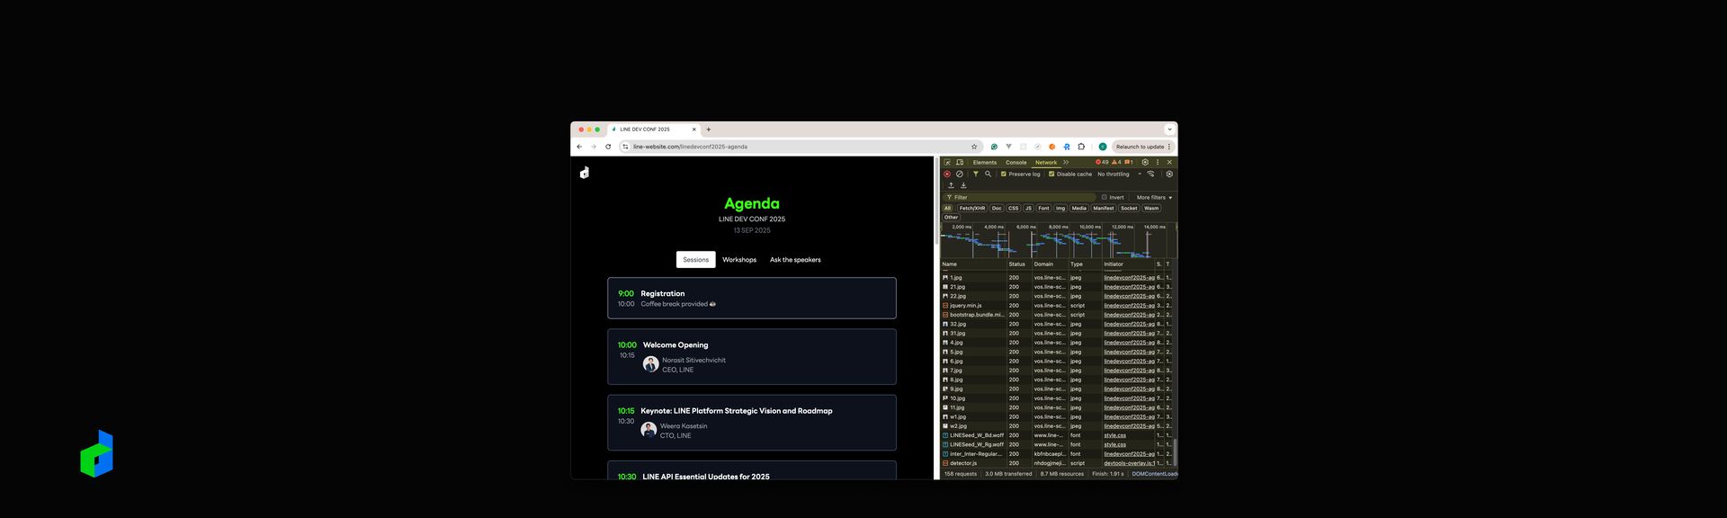Bookmark this page with star icon
This screenshot has height=518, width=1727.
(x=974, y=147)
